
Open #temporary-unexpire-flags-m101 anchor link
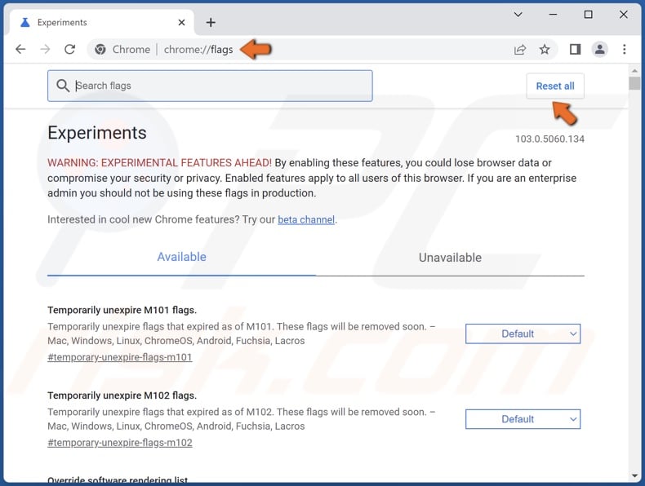[120, 357]
